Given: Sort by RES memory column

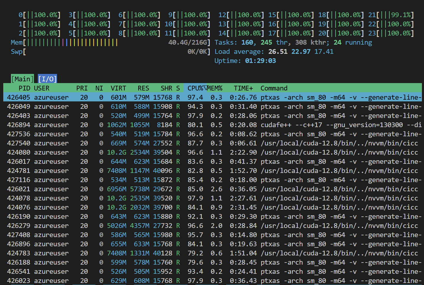Looking at the screenshot, I should tap(143, 88).
